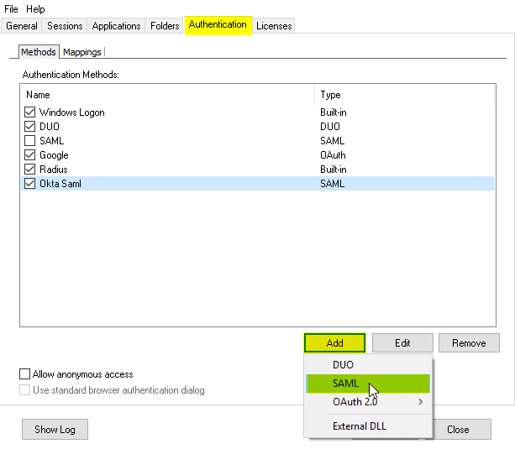Click the OAuth type cell for Google
The height and width of the screenshot is (449, 515).
(333, 155)
